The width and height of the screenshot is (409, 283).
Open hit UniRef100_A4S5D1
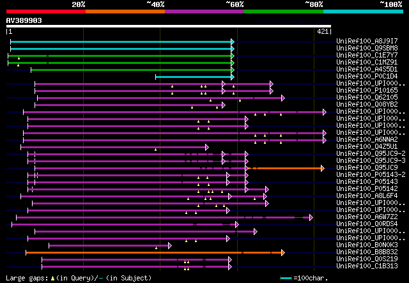pyautogui.click(x=367, y=69)
